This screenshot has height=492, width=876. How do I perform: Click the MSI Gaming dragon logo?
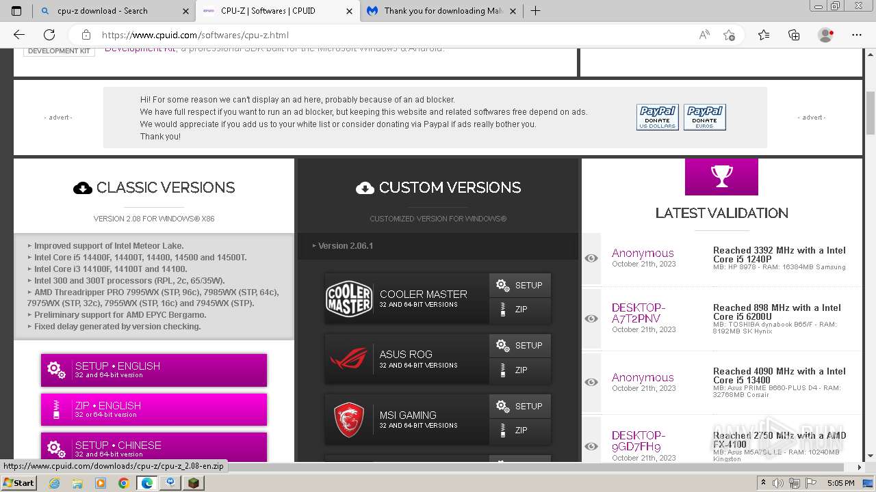pyautogui.click(x=349, y=420)
